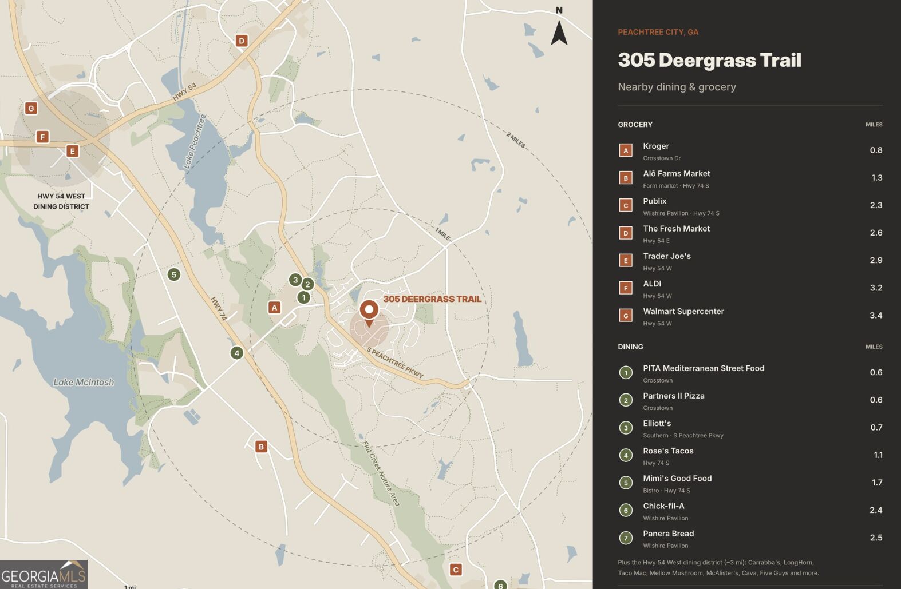Click legend B icon beside Alō Farms Market
The image size is (901, 589).
[x=626, y=178]
